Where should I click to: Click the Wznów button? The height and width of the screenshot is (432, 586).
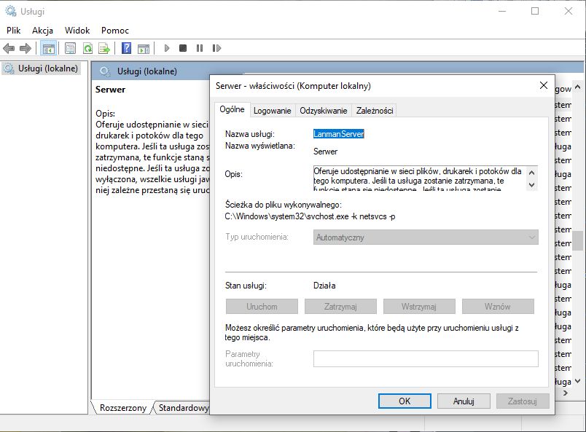click(498, 307)
